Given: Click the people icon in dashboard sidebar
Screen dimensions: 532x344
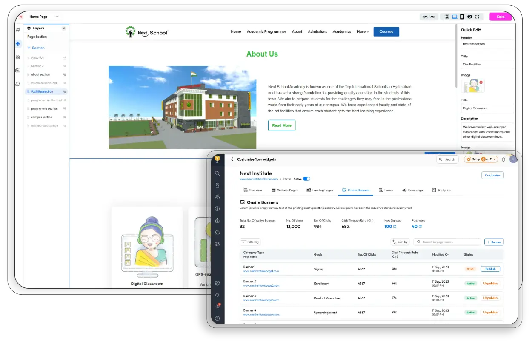Looking at the screenshot, I should pos(217,197).
